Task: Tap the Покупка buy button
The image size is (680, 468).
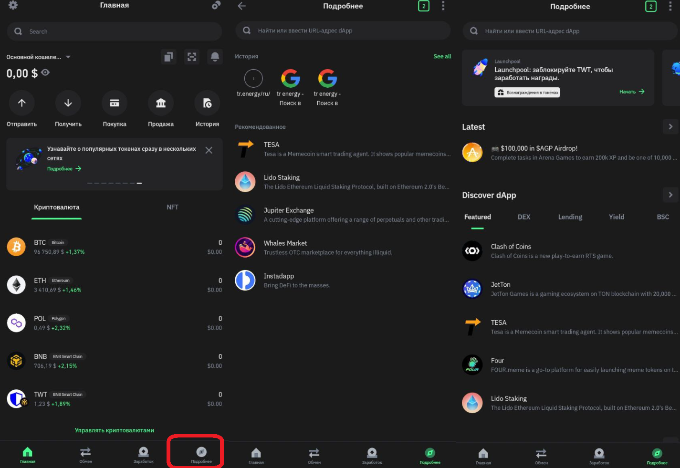Action: click(x=115, y=109)
